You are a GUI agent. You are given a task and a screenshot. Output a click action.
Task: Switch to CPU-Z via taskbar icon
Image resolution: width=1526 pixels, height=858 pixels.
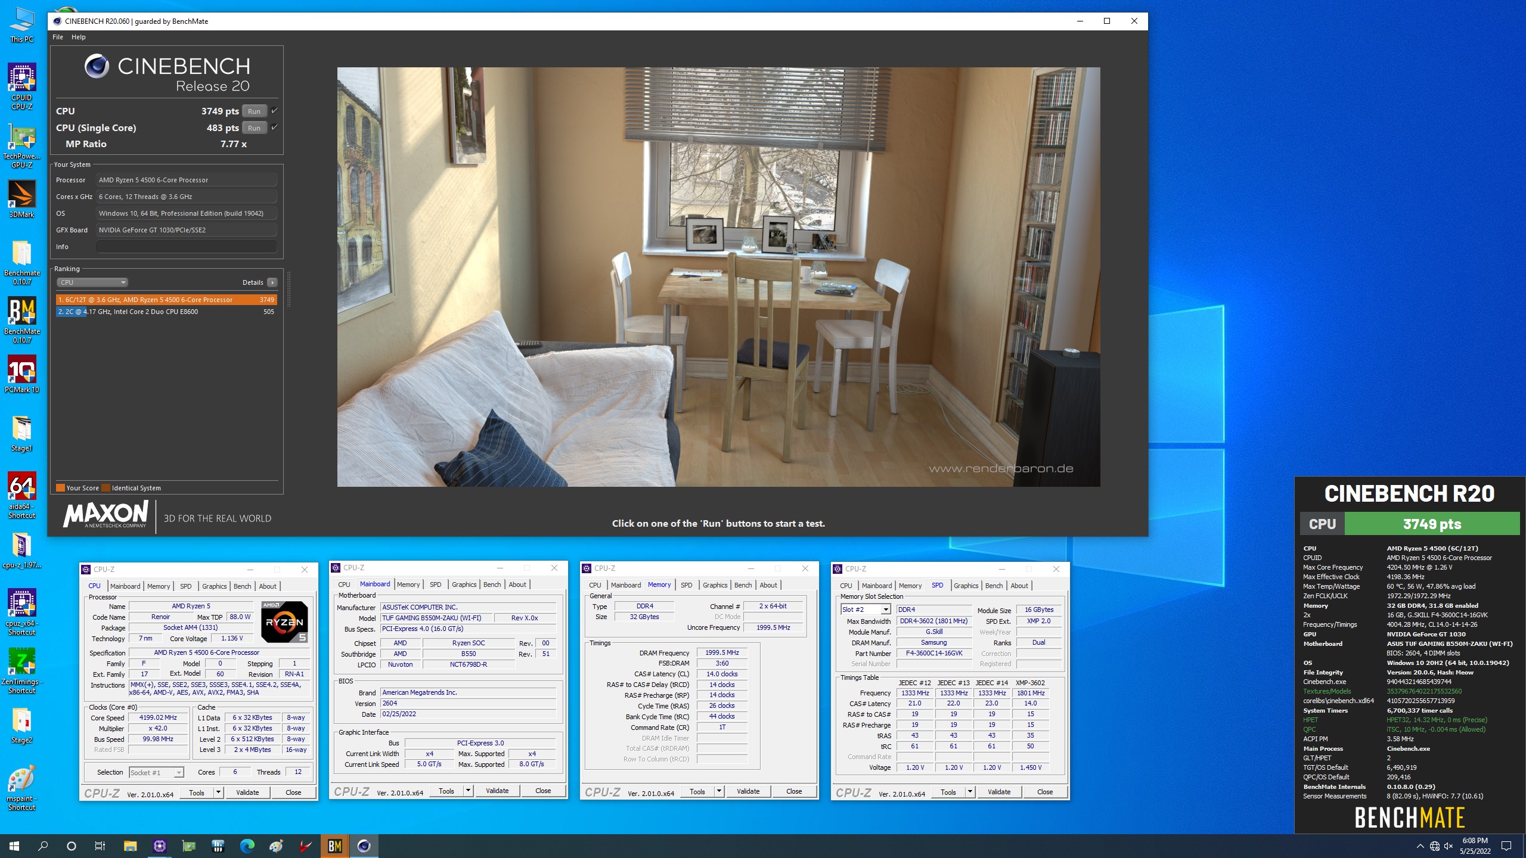159,846
